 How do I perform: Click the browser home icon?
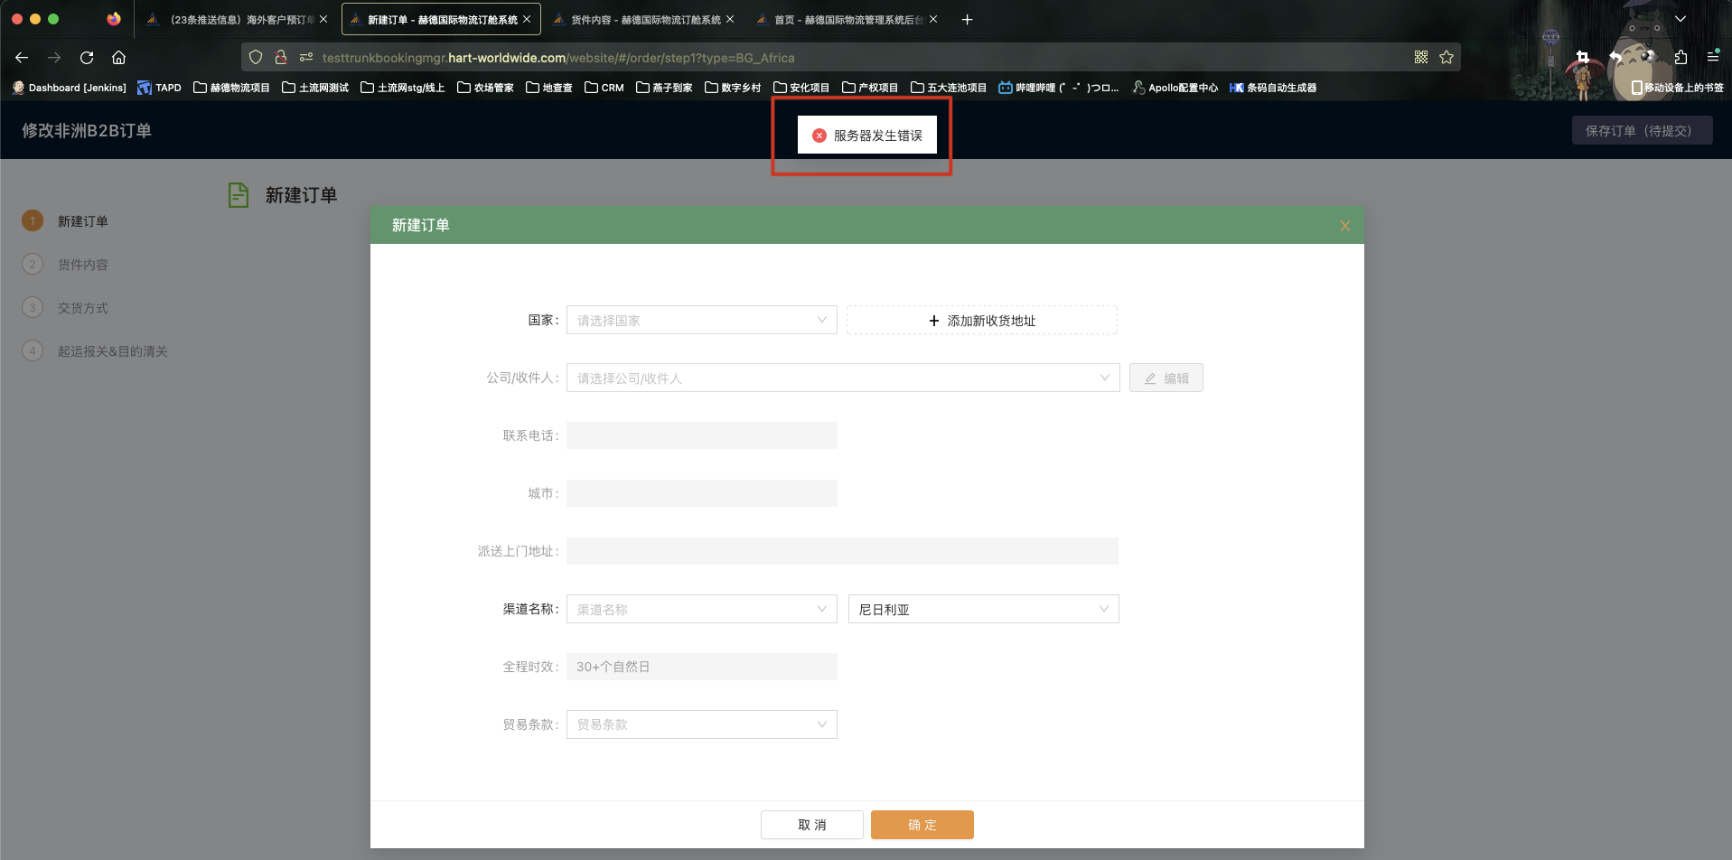point(118,58)
